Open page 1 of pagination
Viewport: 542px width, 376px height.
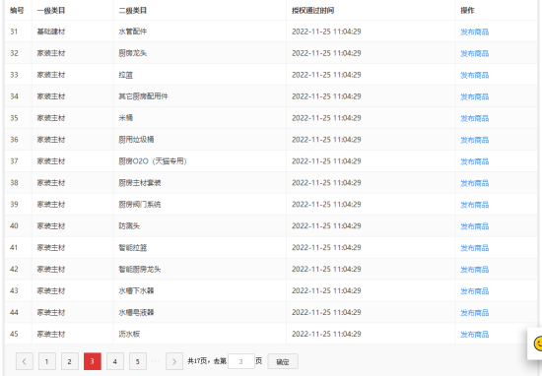(x=47, y=361)
